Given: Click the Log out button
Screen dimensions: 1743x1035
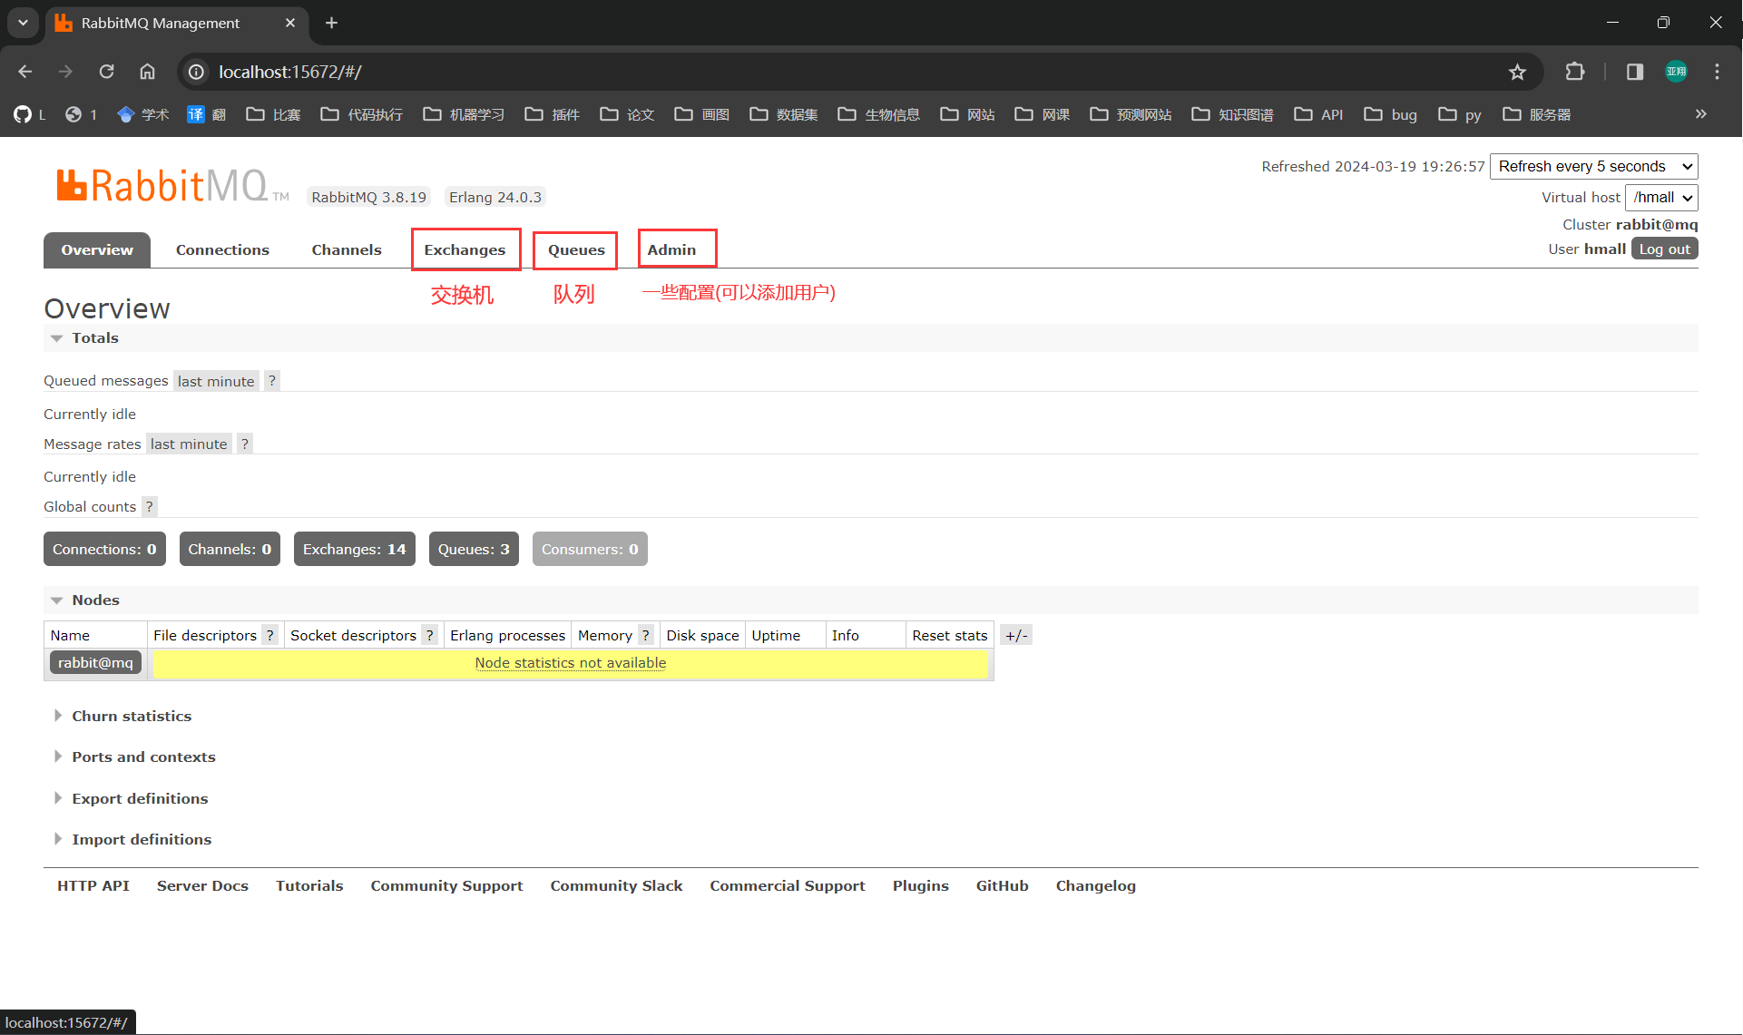Looking at the screenshot, I should click(x=1664, y=249).
